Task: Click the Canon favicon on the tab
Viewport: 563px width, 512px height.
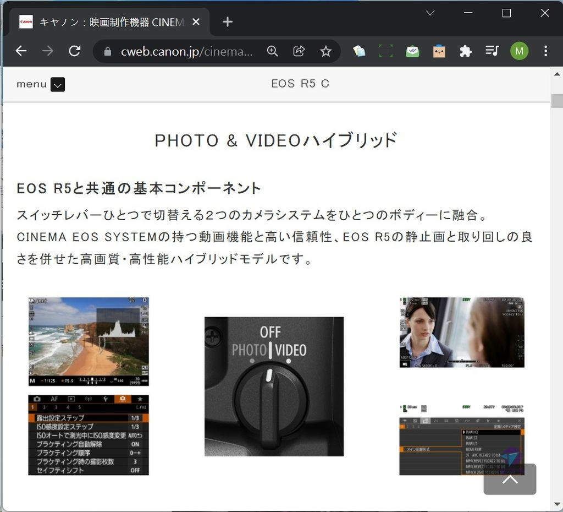Action: [26, 22]
